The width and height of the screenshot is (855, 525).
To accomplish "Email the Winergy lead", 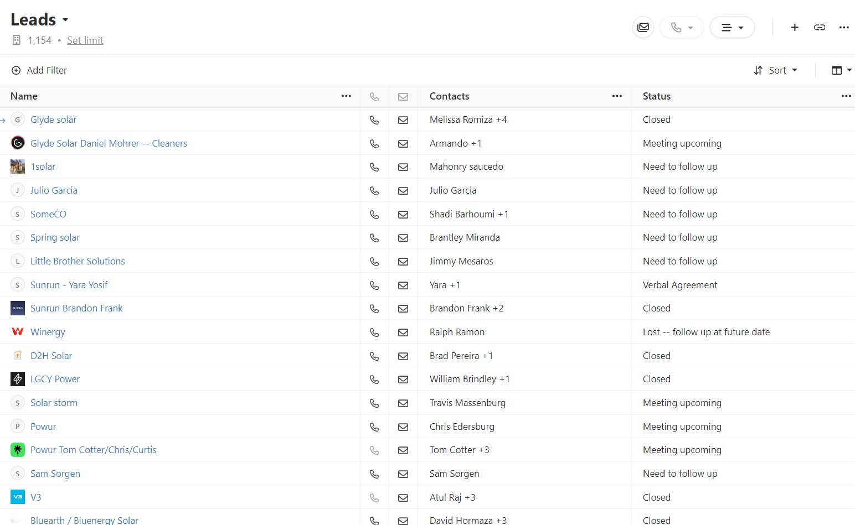I will (403, 332).
